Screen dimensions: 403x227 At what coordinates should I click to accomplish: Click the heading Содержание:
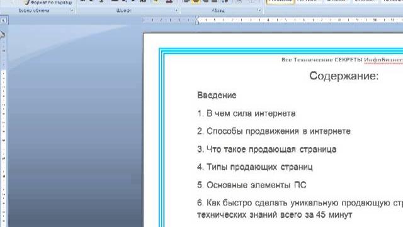[344, 76]
